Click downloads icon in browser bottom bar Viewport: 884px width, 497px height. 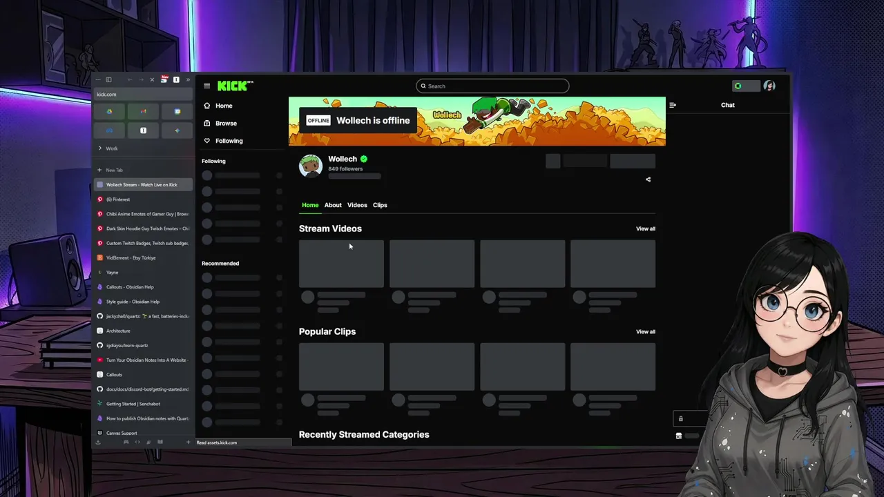98,442
